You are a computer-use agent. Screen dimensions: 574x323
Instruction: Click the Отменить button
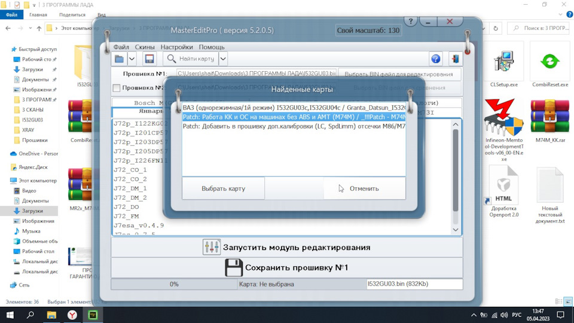(364, 188)
